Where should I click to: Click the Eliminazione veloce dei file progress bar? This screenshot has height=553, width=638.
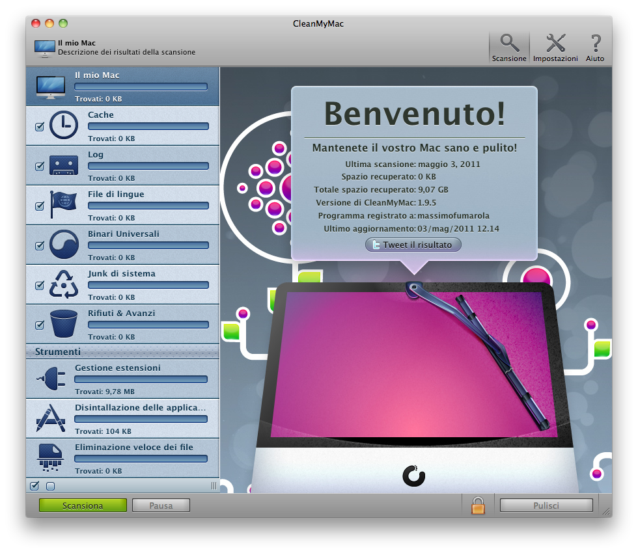coord(141,459)
